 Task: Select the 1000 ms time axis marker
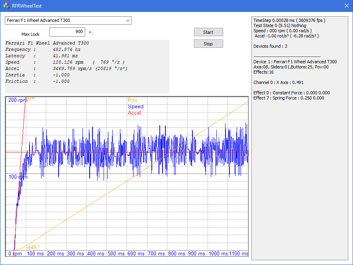pos(218,253)
